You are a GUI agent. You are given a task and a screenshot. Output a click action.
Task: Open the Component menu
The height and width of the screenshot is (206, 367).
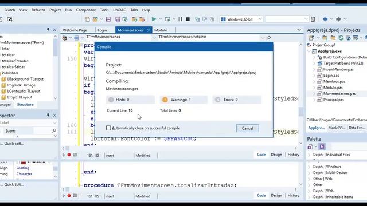[86, 10]
